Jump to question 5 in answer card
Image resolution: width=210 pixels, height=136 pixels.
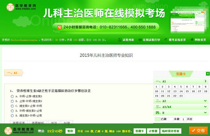pos(181,87)
